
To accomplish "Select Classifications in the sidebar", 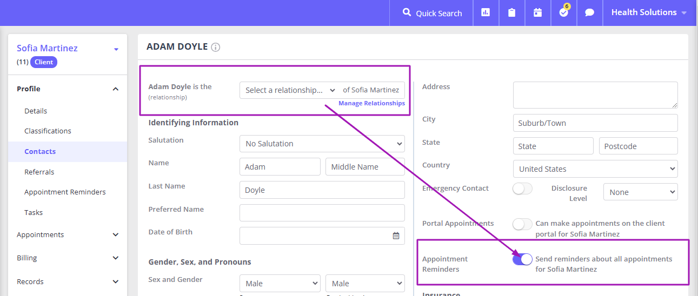I will [x=48, y=131].
